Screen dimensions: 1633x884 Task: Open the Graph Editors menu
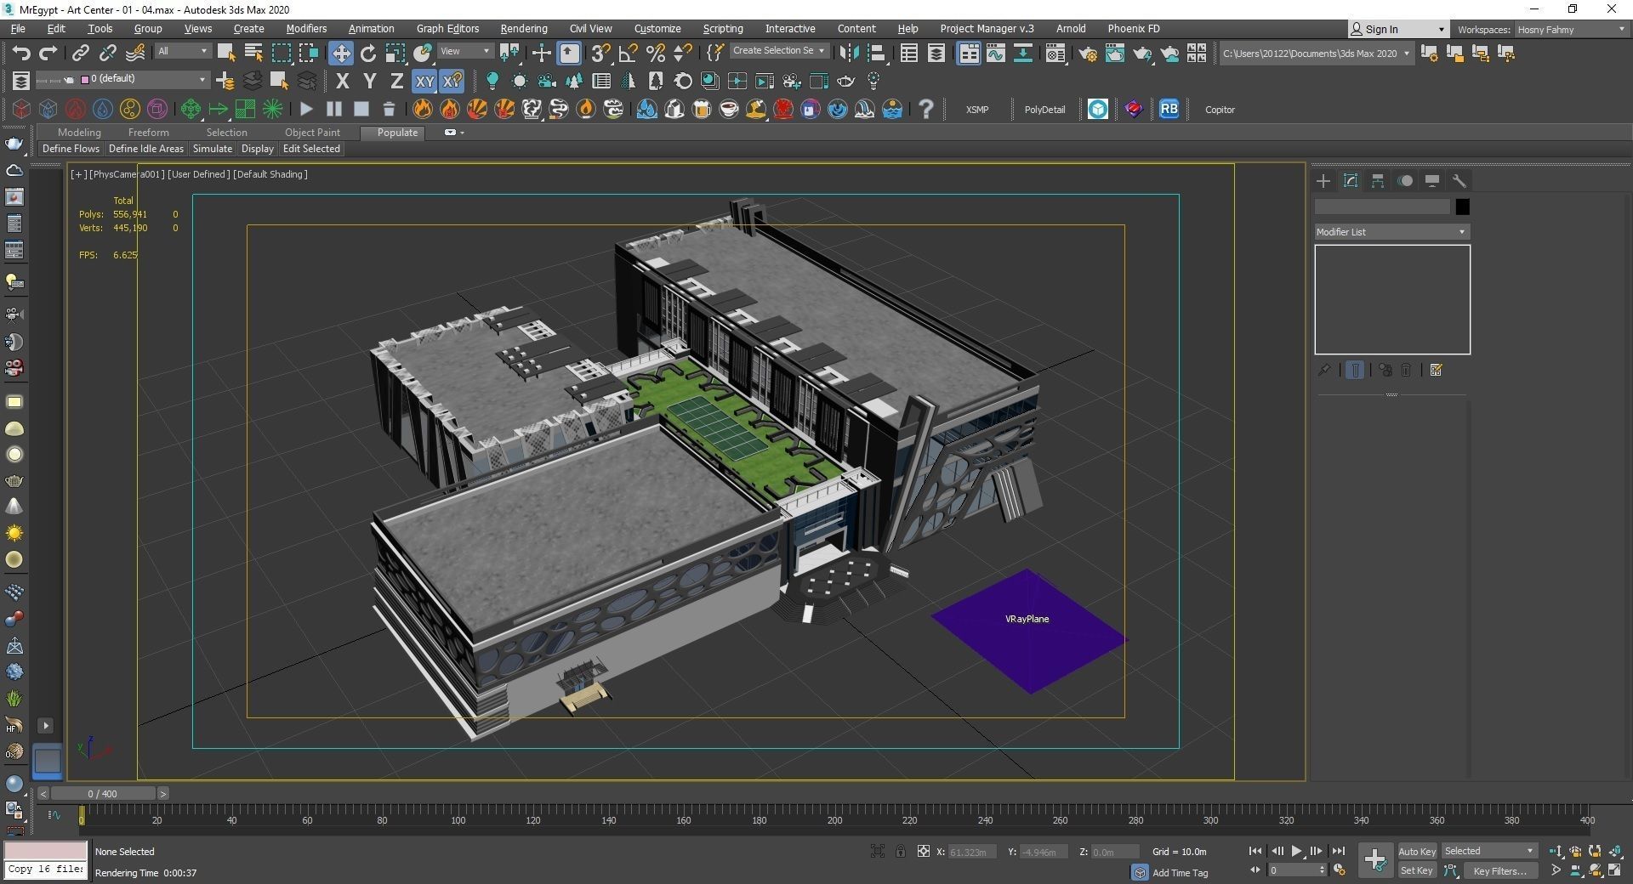(447, 28)
